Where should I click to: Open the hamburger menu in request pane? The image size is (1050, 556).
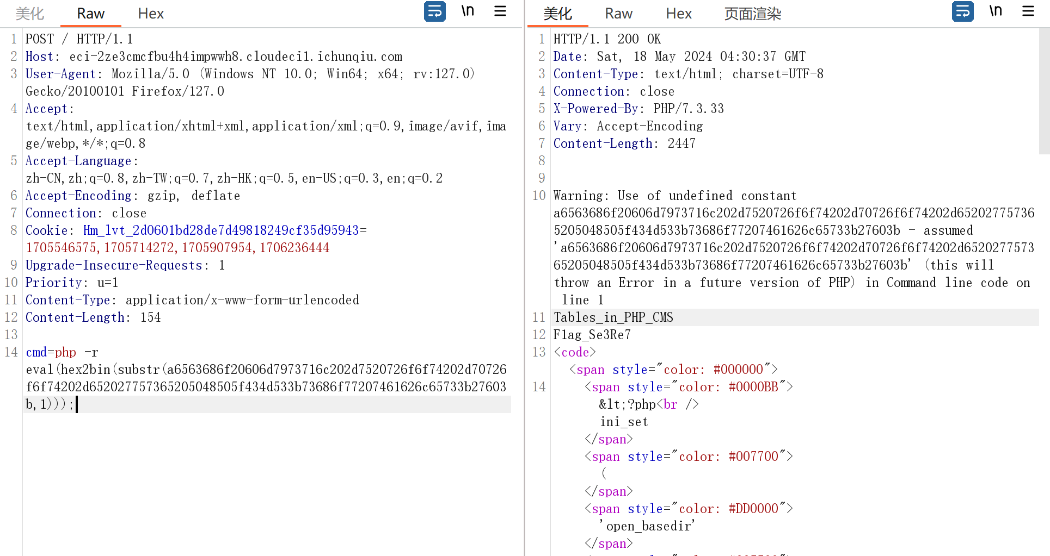[x=500, y=11]
